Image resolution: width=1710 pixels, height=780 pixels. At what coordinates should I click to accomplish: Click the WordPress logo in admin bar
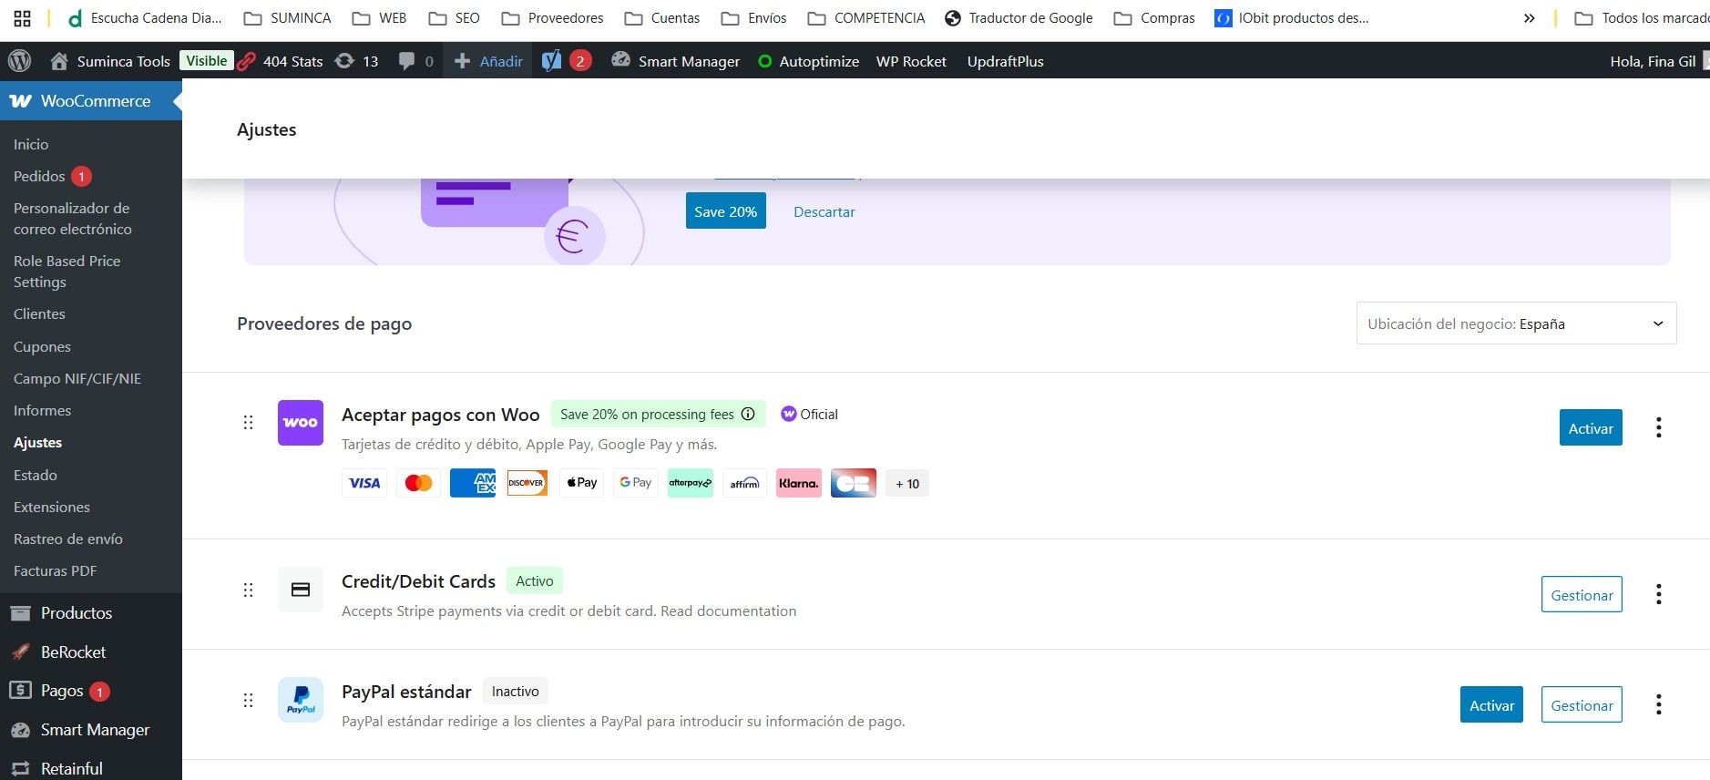pyautogui.click(x=19, y=61)
